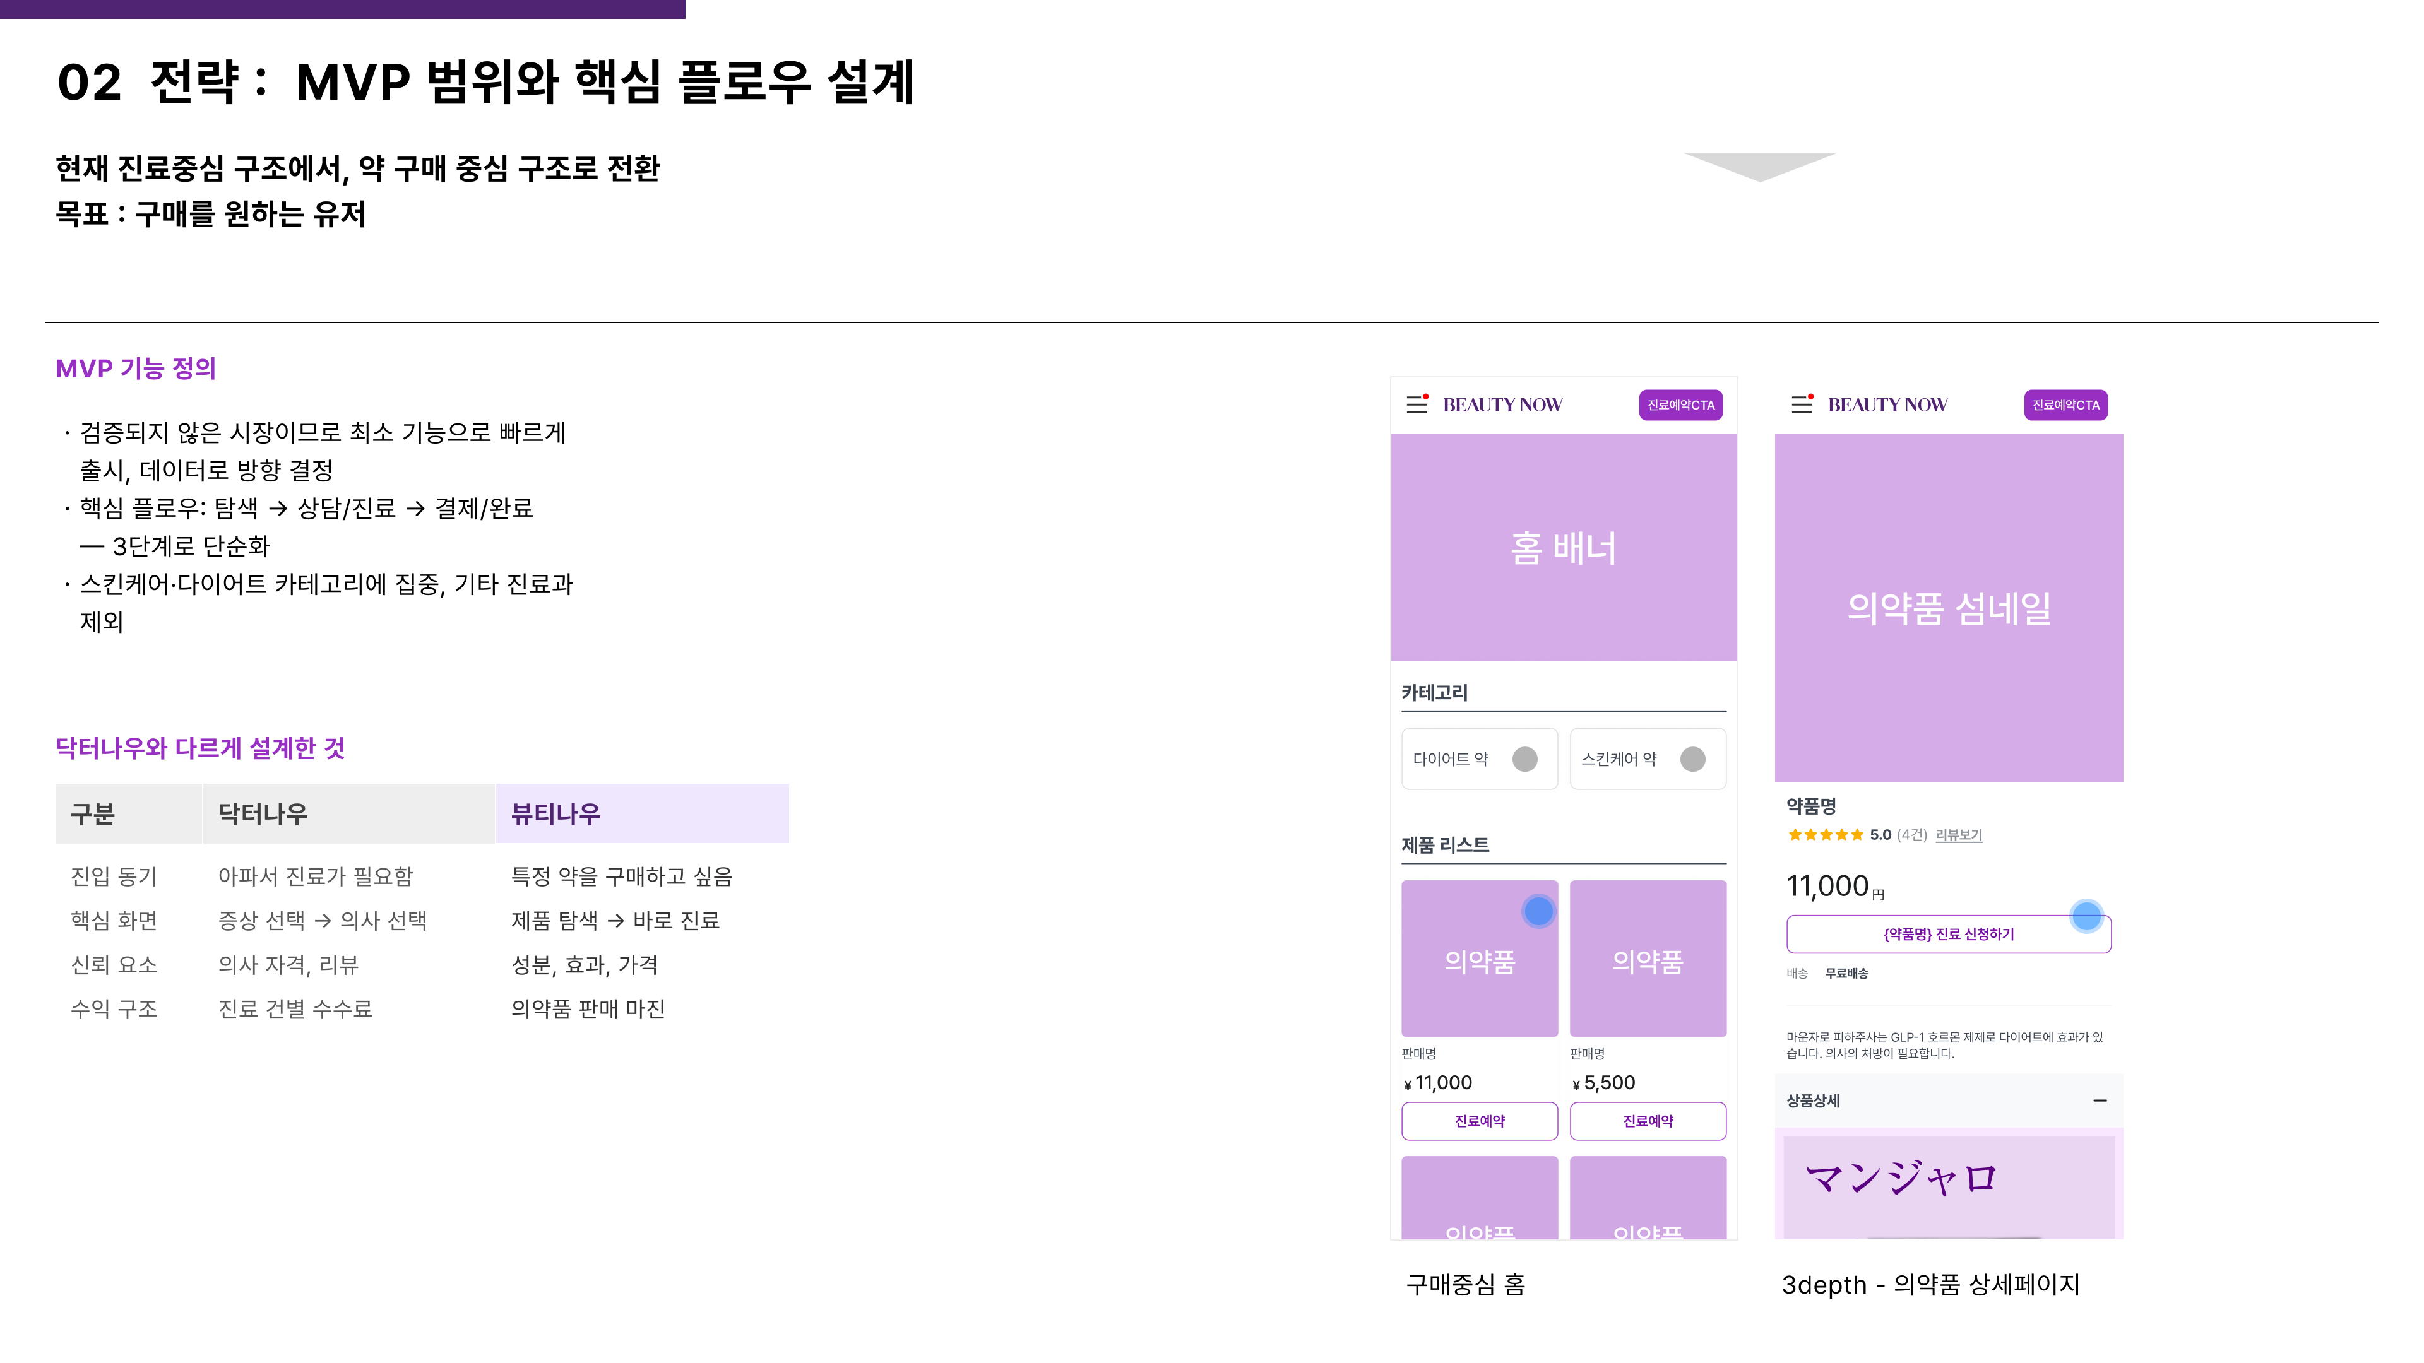
Task: Click BEAUTY NOW logo in detail mockup
Action: pos(1887,405)
